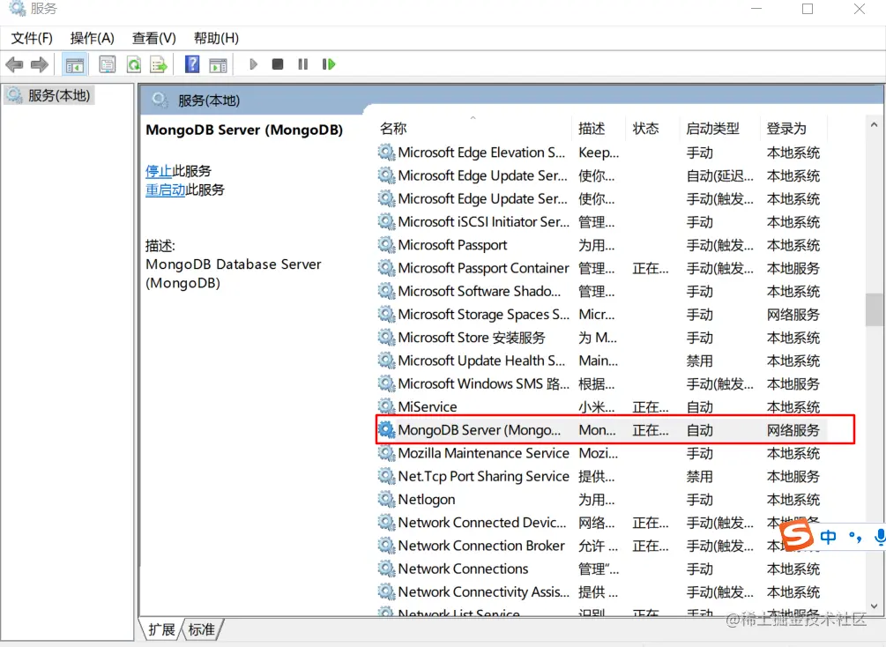The image size is (886, 647).
Task: Click 禁用 startup type for Microsoft Update Health
Action: point(699,361)
